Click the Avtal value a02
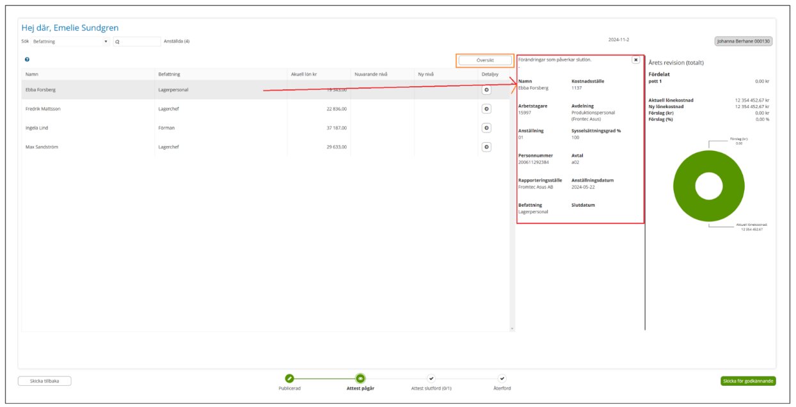This screenshot has height=407, width=796. click(575, 163)
